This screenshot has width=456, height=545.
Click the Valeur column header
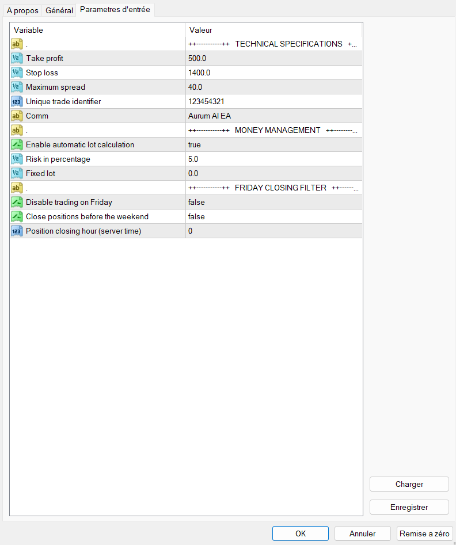coord(273,31)
